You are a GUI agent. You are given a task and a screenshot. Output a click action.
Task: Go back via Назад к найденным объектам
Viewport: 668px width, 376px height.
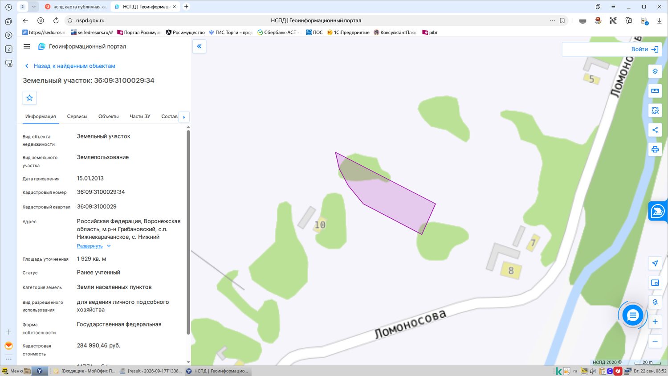tap(70, 66)
